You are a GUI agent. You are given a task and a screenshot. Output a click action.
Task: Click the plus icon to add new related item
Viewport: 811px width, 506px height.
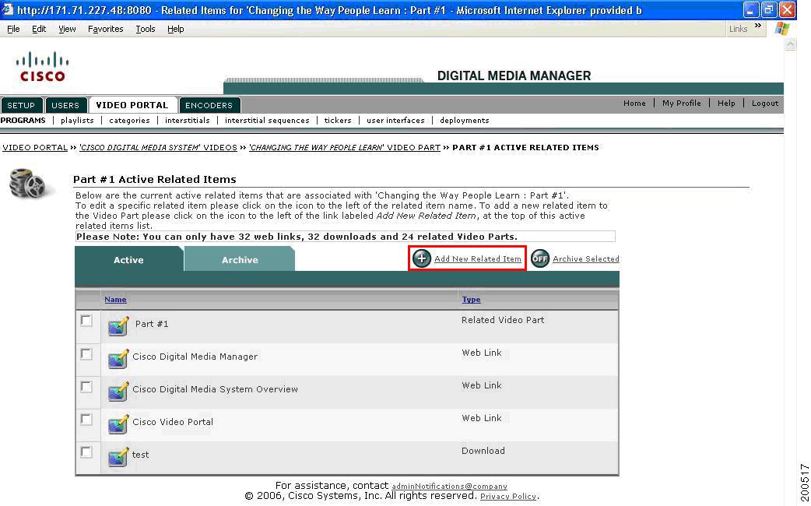421,258
